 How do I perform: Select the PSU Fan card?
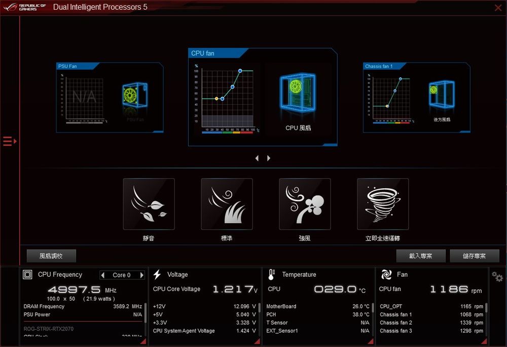pos(110,98)
